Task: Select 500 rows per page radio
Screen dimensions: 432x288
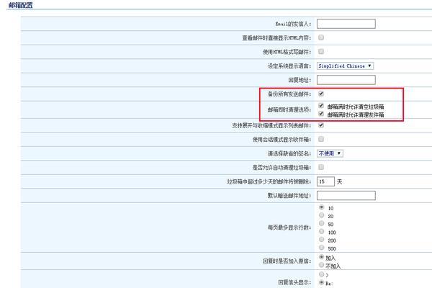Action: point(321,248)
